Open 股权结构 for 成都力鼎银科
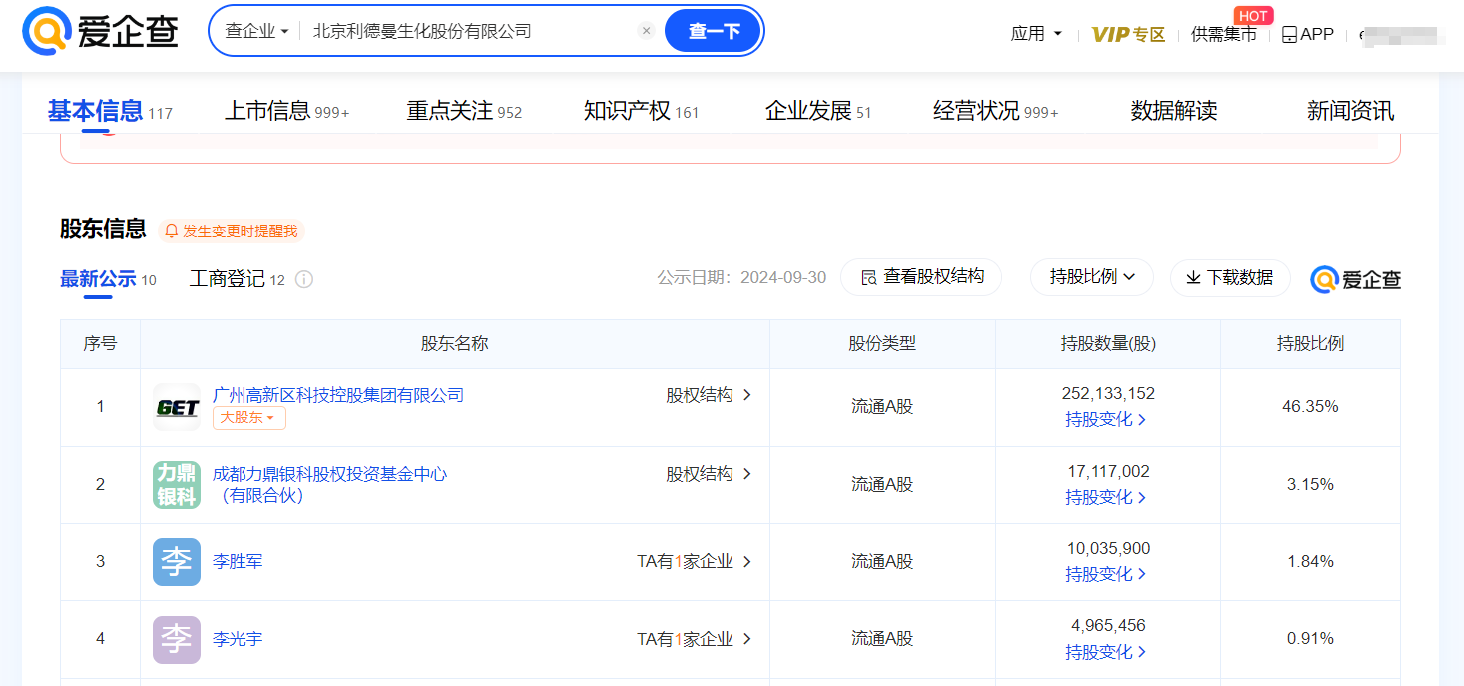This screenshot has height=686, width=1464. 709,474
